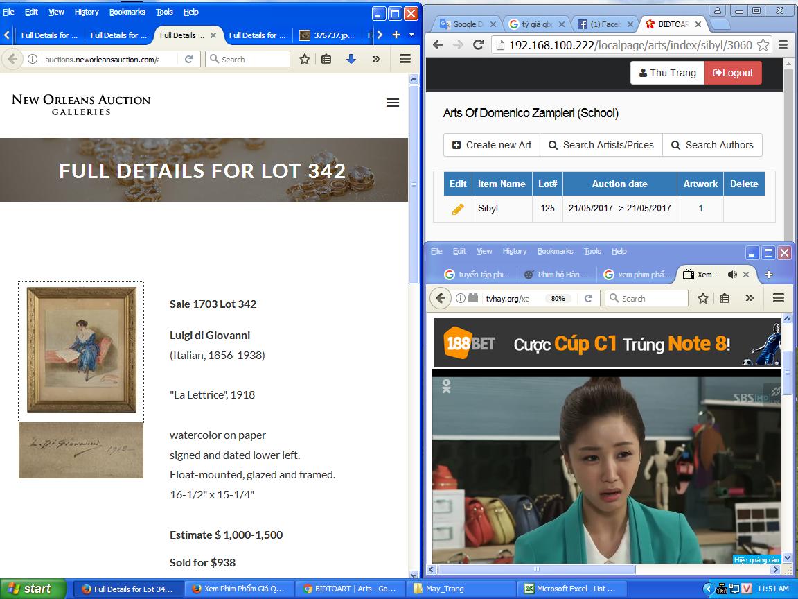Click the 80% zoom level indicator
The height and width of the screenshot is (599, 798).
[558, 299]
